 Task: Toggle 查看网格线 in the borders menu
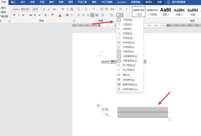130,84
